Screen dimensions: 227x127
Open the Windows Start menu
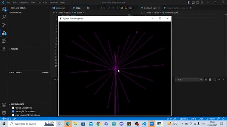(4, 124)
